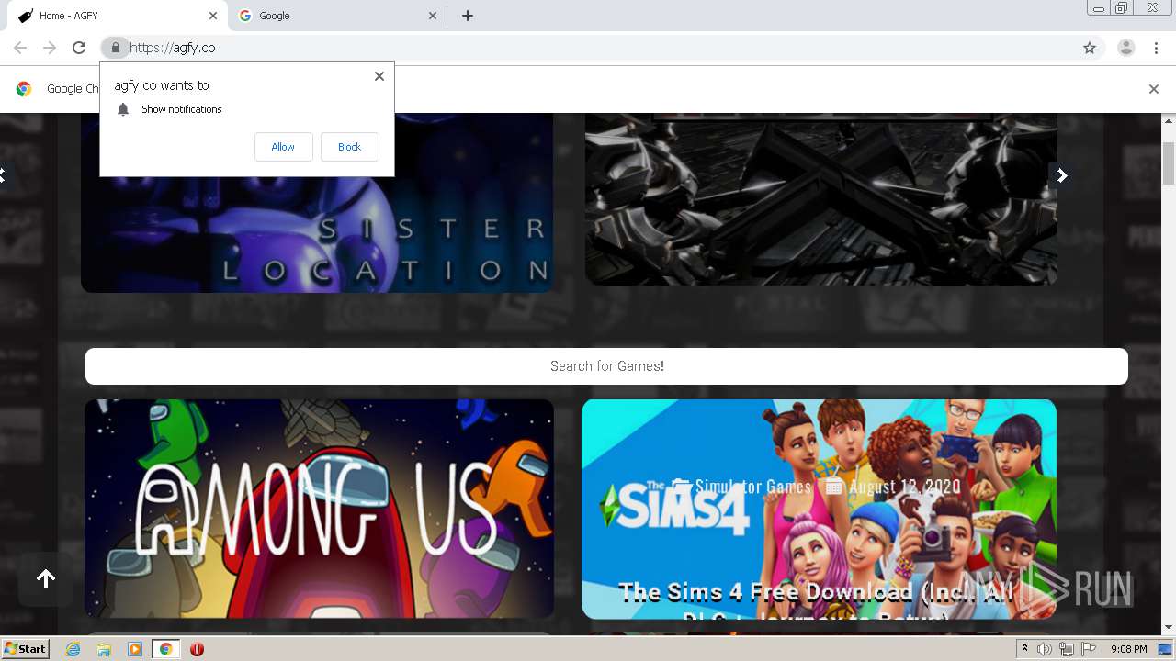Show hidden system tray icons
The image size is (1176, 661).
1024,649
